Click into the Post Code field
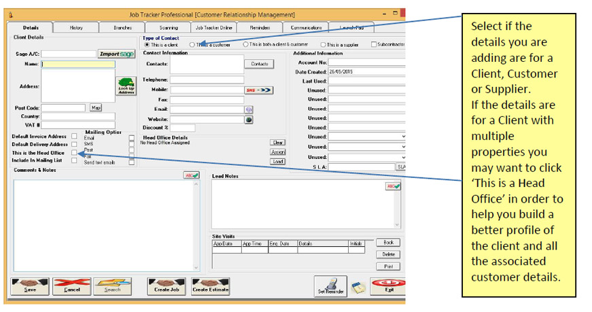This screenshot has width=592, height=312. pos(63,107)
